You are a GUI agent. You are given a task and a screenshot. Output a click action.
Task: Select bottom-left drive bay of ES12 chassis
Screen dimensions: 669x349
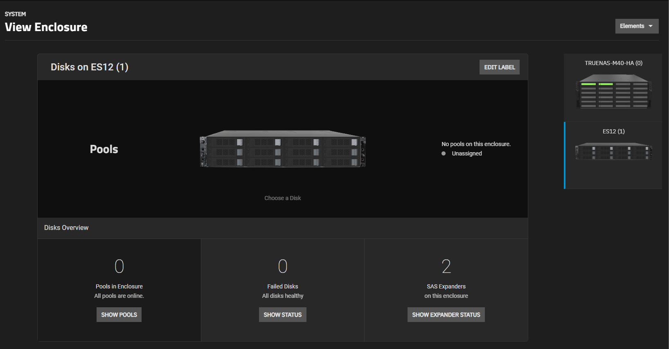pyautogui.click(x=225, y=162)
